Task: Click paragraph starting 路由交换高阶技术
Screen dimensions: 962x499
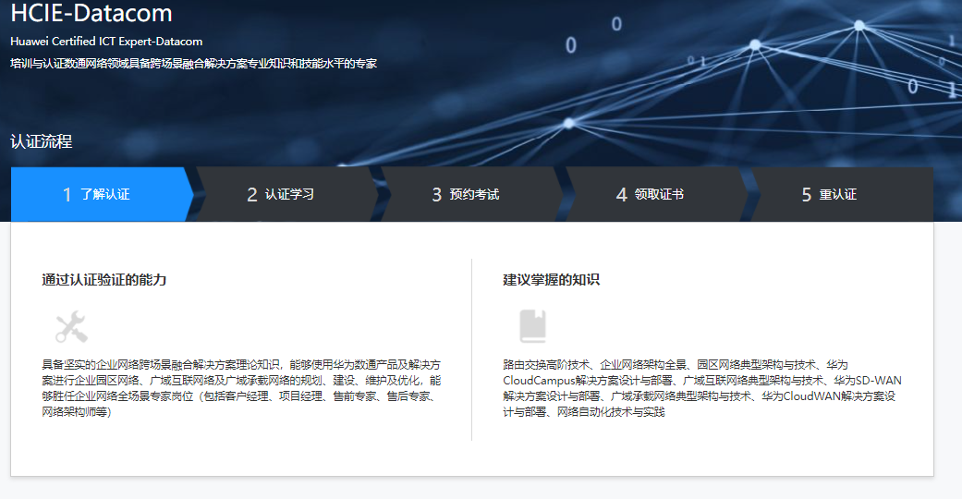Action: tap(702, 388)
